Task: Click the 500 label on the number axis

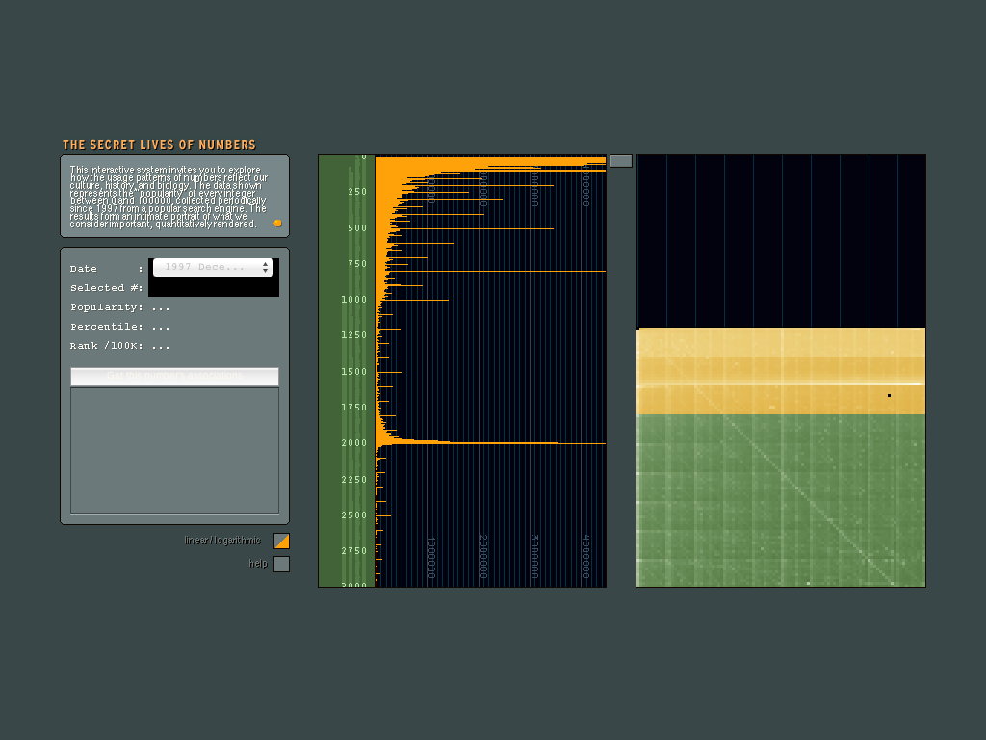Action: pos(357,228)
